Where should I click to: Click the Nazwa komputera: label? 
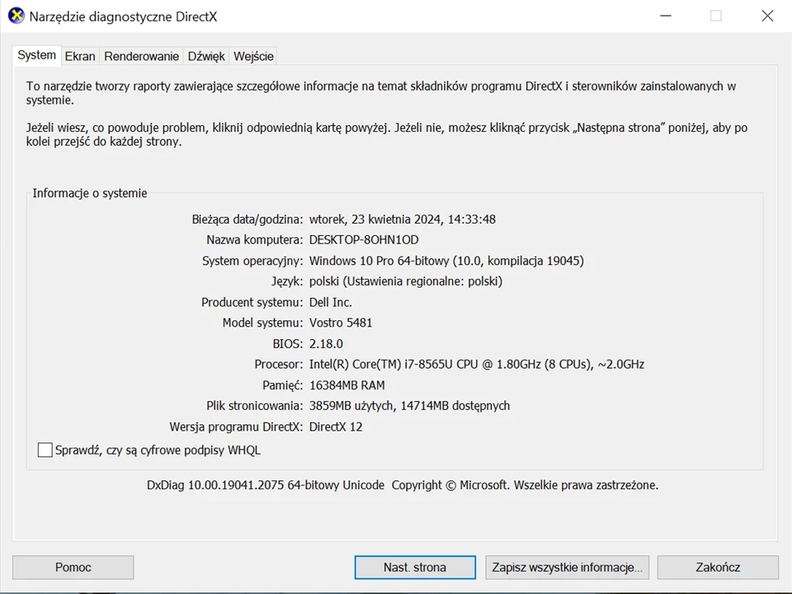pos(255,240)
